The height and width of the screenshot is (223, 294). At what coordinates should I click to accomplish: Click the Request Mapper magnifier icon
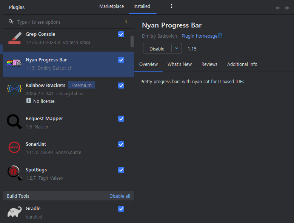click(14, 122)
